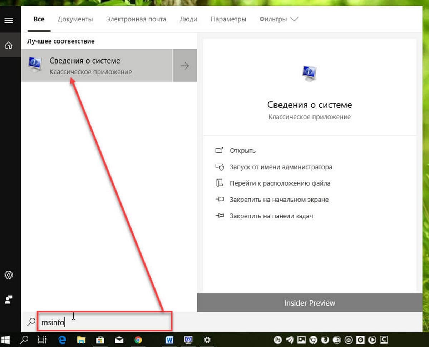Switch to the Параметры tab

[228, 19]
